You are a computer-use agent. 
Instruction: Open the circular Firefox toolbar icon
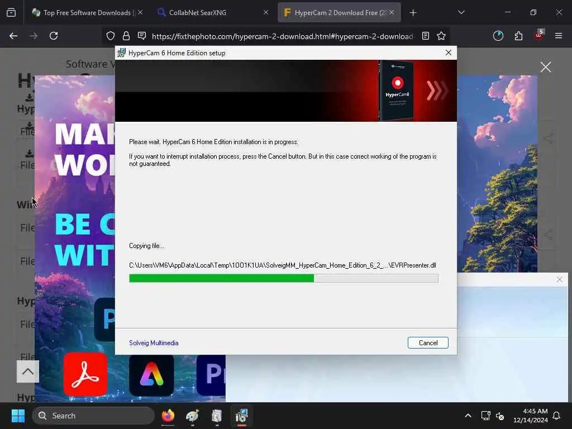coord(498,36)
